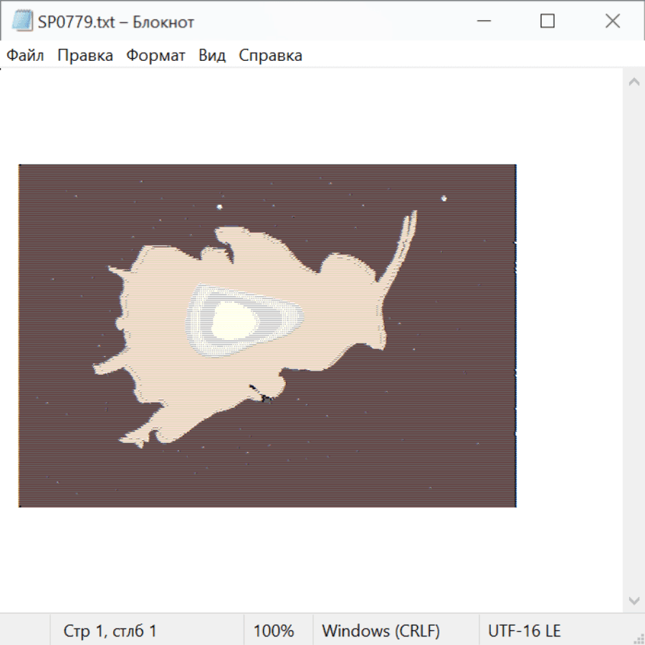Open the Файл menu
The width and height of the screenshot is (645, 645).
pos(25,56)
